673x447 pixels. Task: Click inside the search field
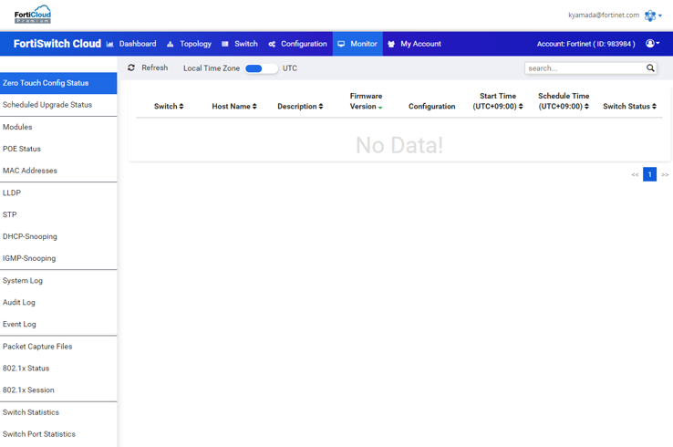coord(584,68)
